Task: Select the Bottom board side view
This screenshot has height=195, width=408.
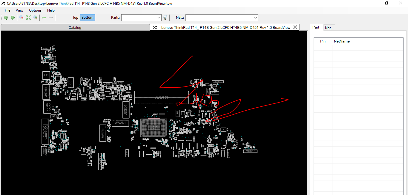Action: click(x=88, y=18)
